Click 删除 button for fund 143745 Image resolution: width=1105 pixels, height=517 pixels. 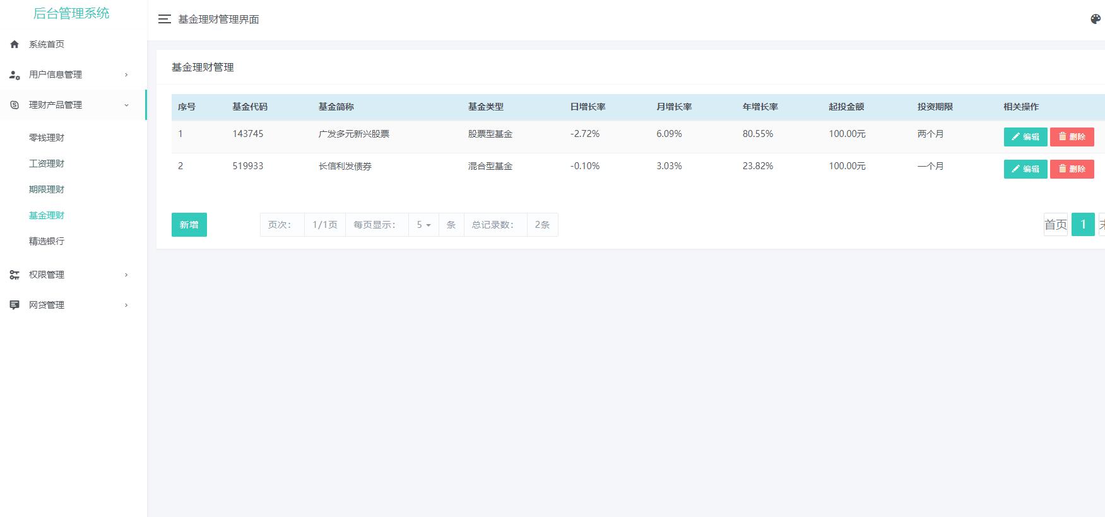[x=1072, y=137]
